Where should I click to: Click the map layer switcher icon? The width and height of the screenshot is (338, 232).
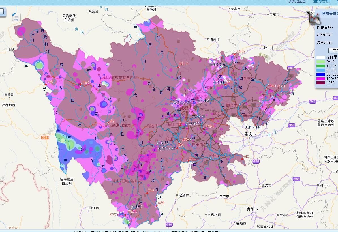tap(16, 17)
